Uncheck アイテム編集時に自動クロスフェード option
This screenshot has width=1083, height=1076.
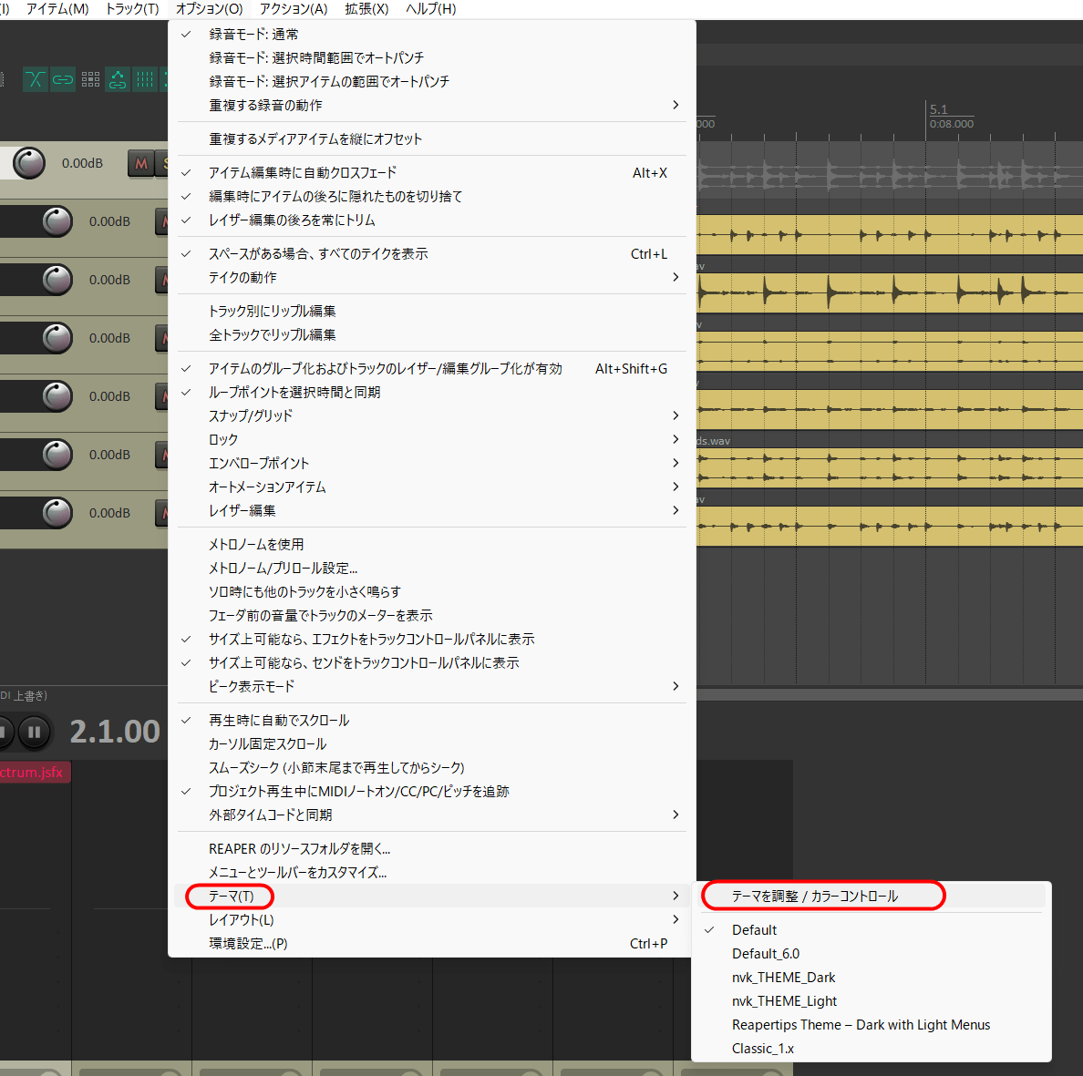pos(303,172)
